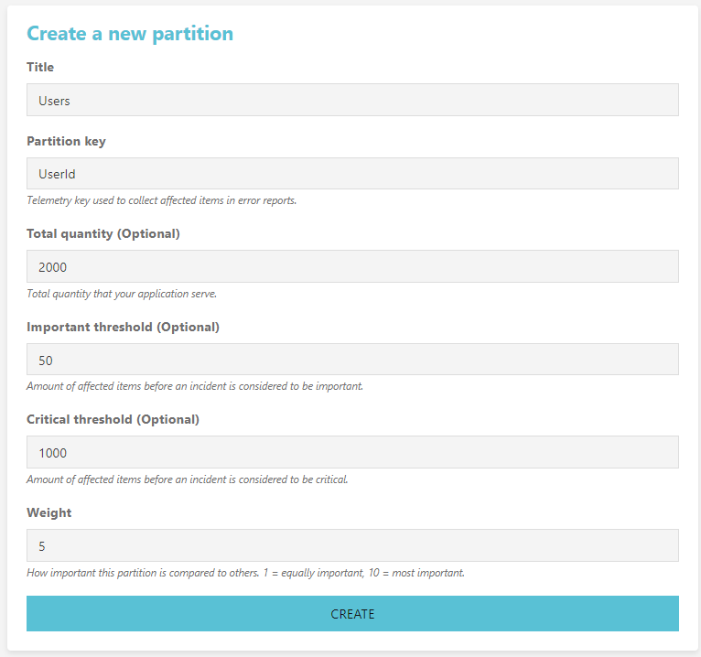
Task: Click the "Create a new partition" heading
Action: pos(130,34)
